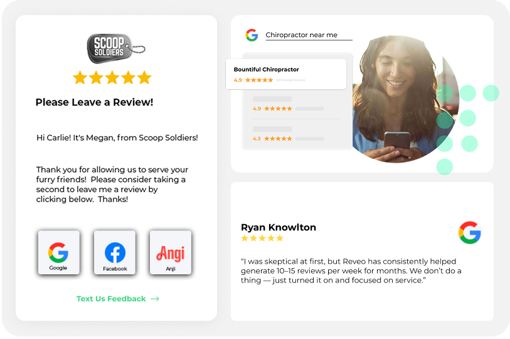Click the five gold stars under Scoop Soldiers
Screen dimensions: 510x339
coord(112,77)
